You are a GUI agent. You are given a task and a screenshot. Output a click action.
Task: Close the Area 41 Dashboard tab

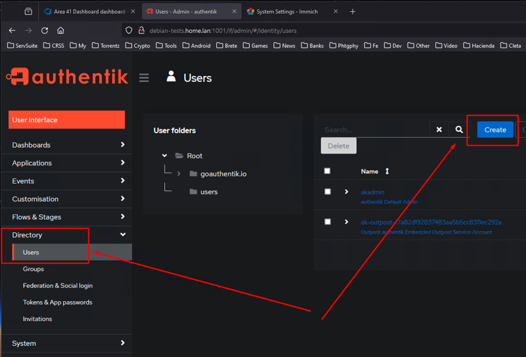[x=133, y=11]
